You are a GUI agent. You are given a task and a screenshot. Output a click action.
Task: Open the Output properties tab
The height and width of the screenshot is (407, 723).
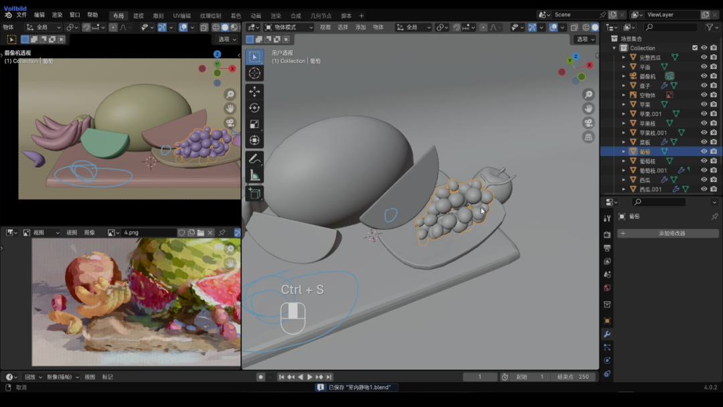point(607,248)
